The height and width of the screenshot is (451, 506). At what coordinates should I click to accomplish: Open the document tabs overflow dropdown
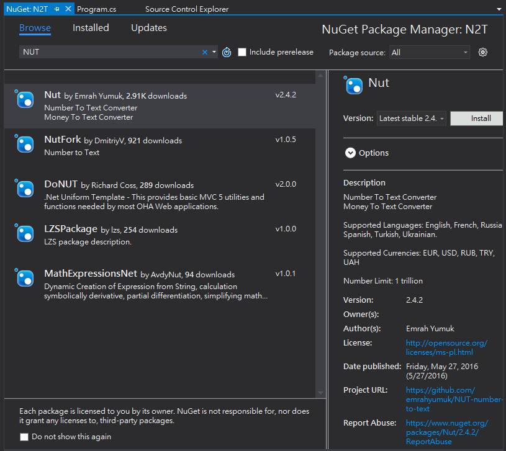499,9
